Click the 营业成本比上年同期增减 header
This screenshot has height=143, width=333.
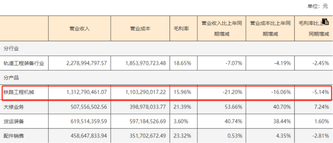tap(270, 28)
